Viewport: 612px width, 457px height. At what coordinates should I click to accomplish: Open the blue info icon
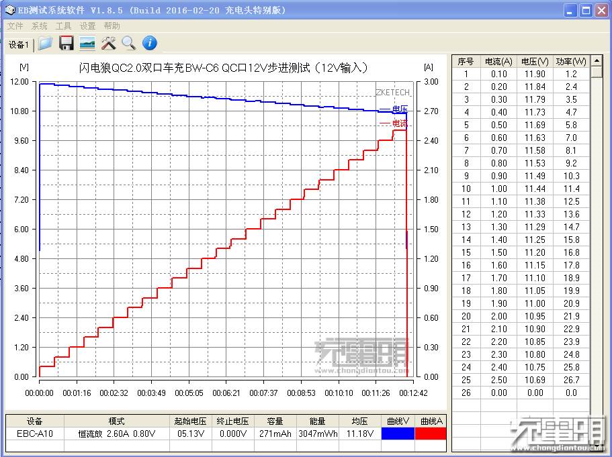point(150,43)
